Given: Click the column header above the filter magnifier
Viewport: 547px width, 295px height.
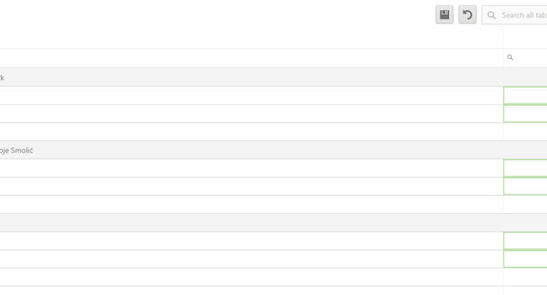Looking at the screenshot, I should pyautogui.click(x=525, y=40).
